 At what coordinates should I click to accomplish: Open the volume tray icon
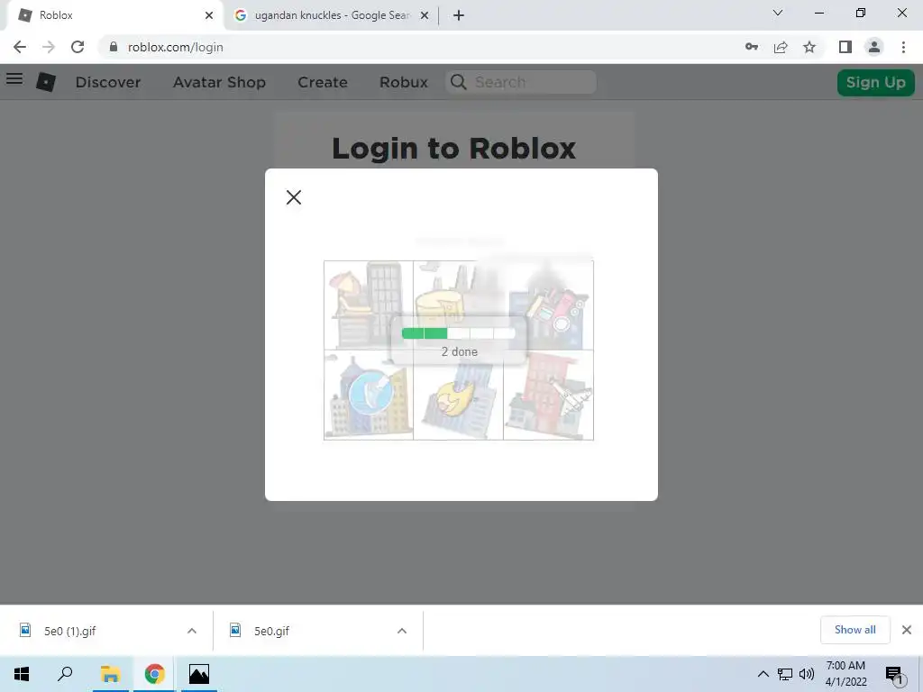[807, 674]
